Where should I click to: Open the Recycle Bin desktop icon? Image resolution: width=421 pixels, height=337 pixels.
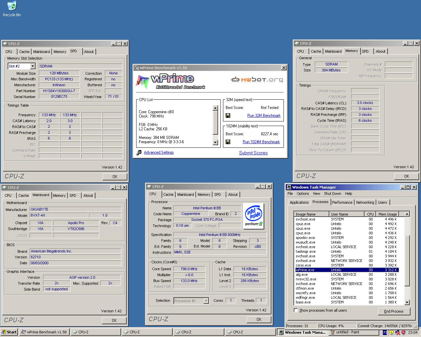tap(12, 9)
